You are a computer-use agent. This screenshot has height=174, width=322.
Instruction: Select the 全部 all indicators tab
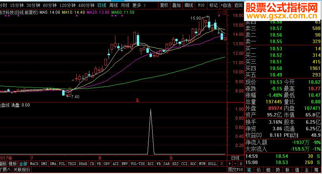coord(23,164)
